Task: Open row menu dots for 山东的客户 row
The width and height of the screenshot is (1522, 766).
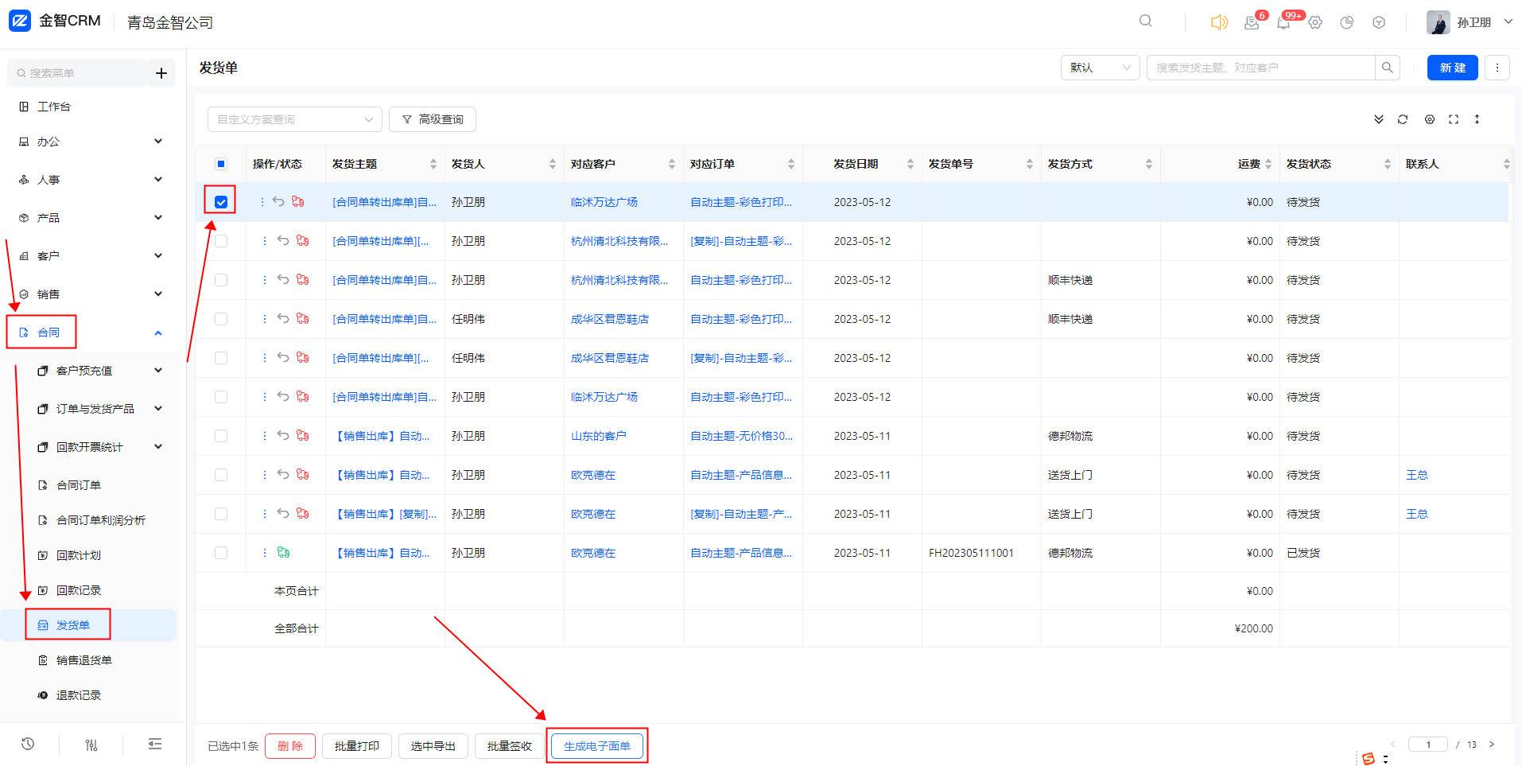Action: (x=265, y=435)
